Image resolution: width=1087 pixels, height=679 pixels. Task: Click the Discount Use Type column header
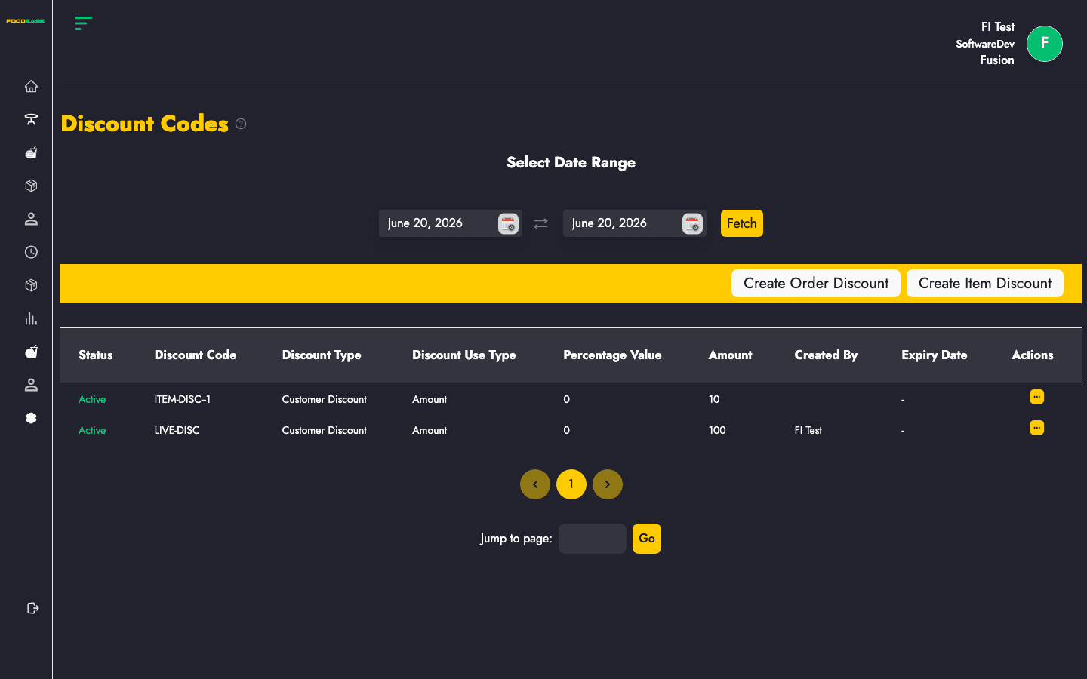click(464, 355)
